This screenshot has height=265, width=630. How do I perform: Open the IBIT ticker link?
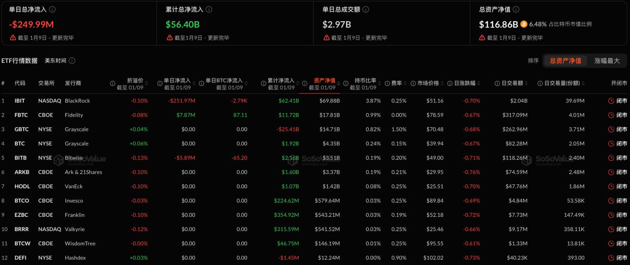pos(20,101)
